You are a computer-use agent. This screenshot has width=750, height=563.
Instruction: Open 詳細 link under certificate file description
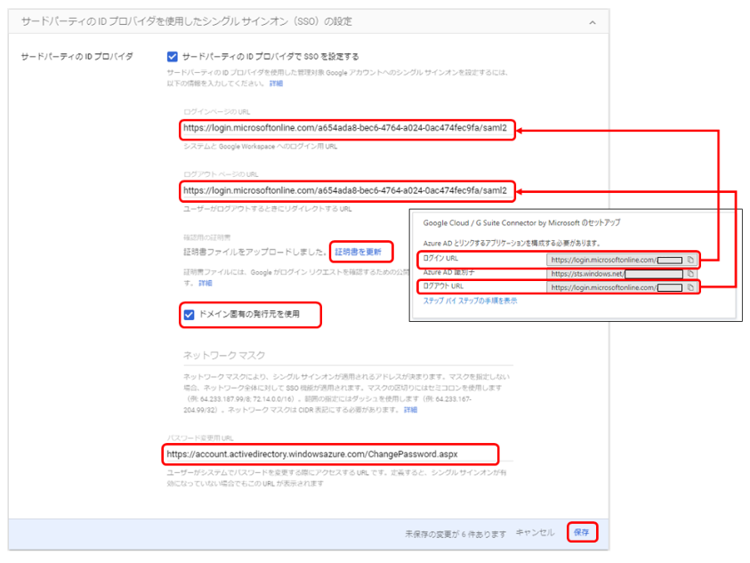[x=206, y=283]
